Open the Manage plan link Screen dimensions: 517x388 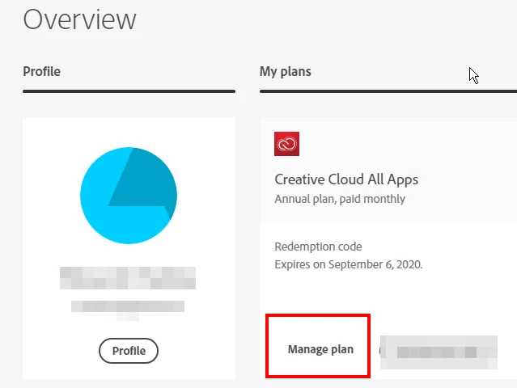(x=320, y=349)
